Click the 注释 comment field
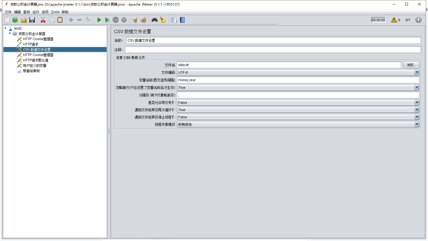 click(273, 50)
